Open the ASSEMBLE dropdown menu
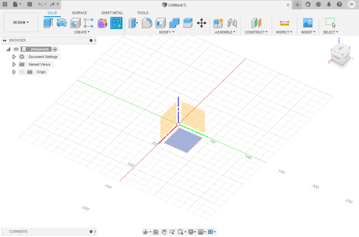 (225, 32)
